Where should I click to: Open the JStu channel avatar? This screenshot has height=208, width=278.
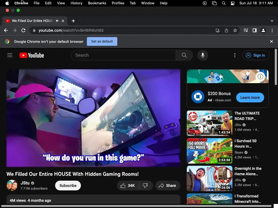(12, 185)
